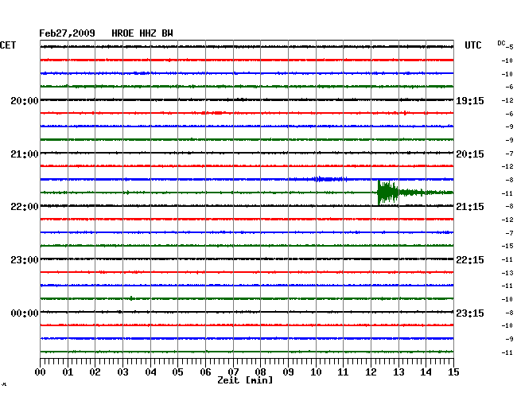This screenshot has width=517, height=393.
Task: Click the 22:00 CET time label
Action: click(x=25, y=207)
